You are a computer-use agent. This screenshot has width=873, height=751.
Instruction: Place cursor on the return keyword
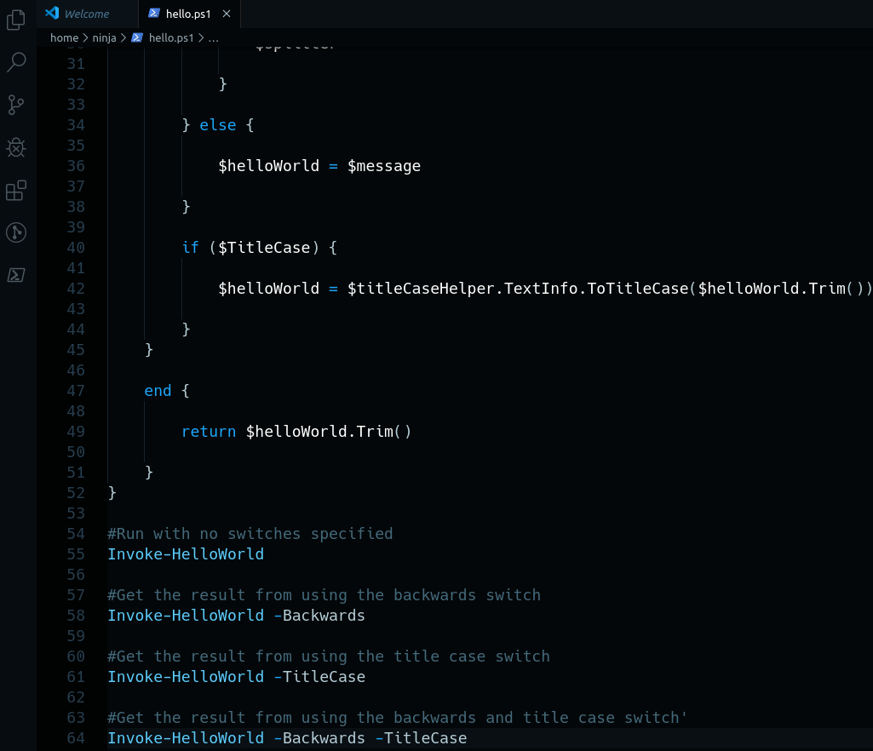209,432
